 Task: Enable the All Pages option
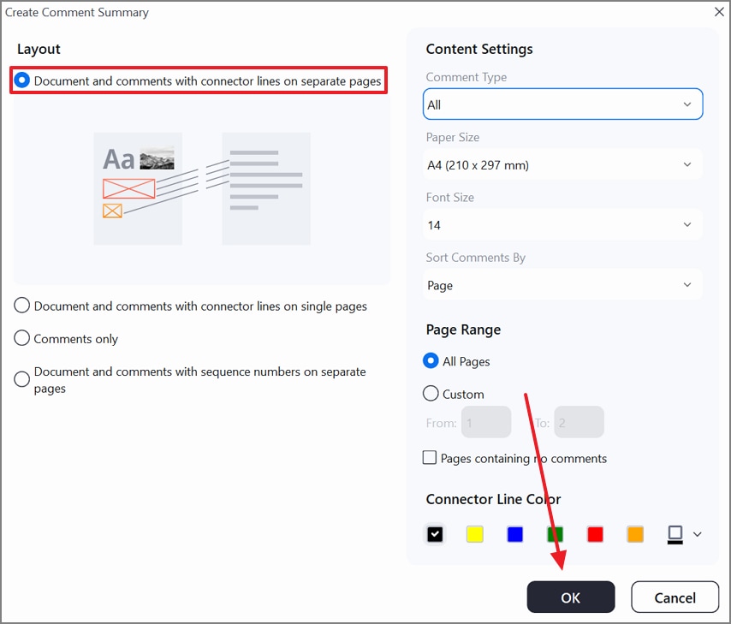[x=431, y=361]
